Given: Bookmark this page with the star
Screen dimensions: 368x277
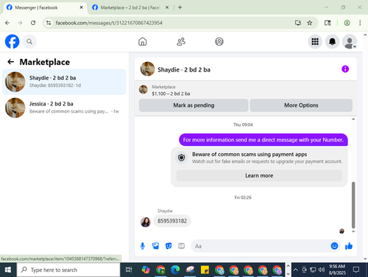Looking at the screenshot, I should click(310, 23).
